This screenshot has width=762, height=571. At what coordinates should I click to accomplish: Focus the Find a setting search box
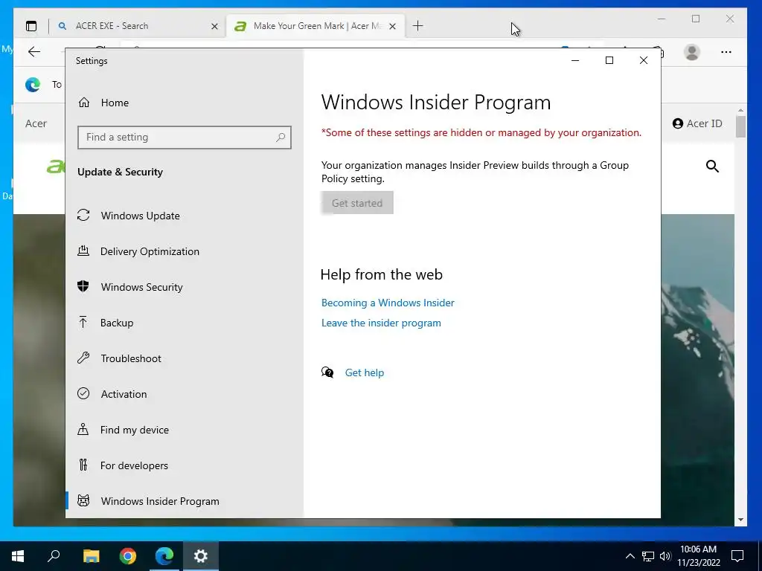tap(185, 138)
